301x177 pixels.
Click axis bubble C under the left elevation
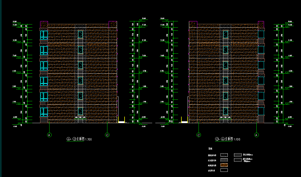click(x=107, y=135)
